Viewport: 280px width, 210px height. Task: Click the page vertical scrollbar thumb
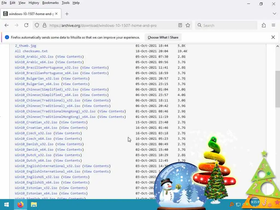[278, 89]
